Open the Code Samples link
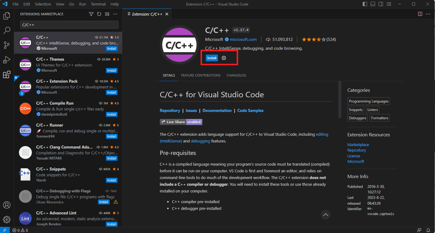435x233 pixels. click(250, 110)
